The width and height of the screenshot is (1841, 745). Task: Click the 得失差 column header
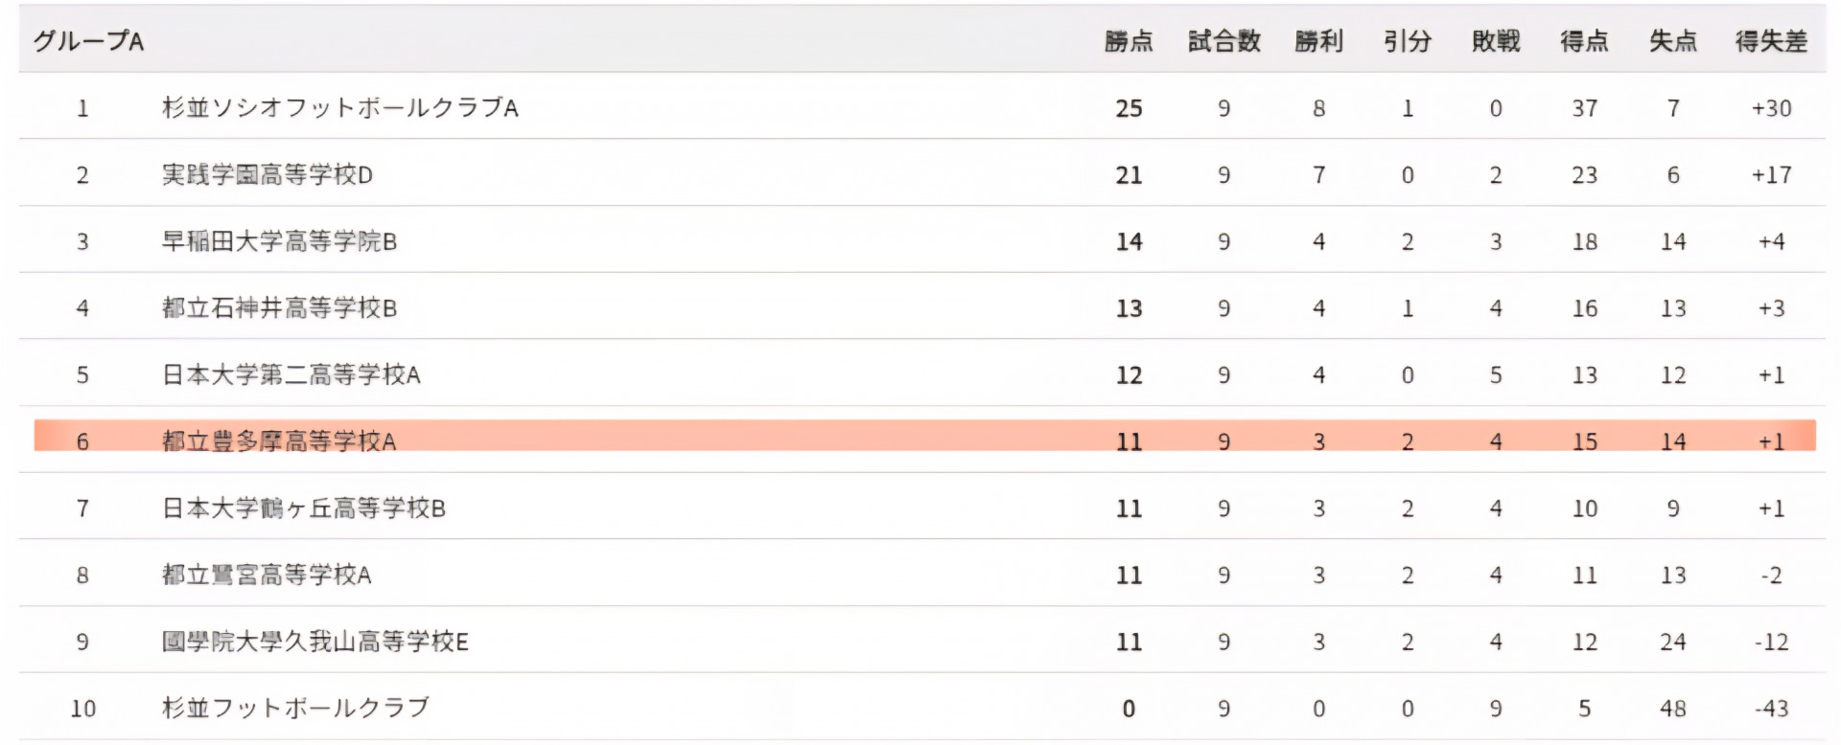1771,41
